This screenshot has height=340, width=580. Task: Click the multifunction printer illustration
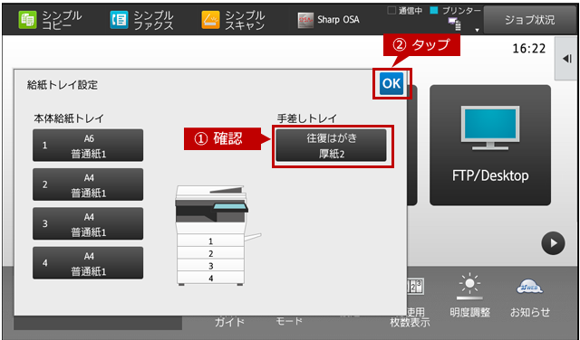(217, 235)
